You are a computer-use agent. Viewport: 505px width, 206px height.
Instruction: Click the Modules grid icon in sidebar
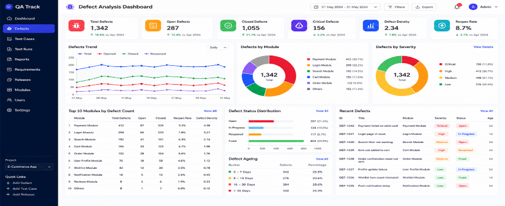(9, 90)
